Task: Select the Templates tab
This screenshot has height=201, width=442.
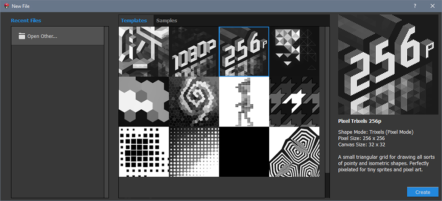Action: point(134,21)
